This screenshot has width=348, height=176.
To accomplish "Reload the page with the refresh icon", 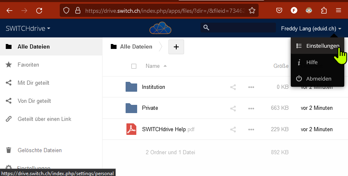I will coord(39,10).
